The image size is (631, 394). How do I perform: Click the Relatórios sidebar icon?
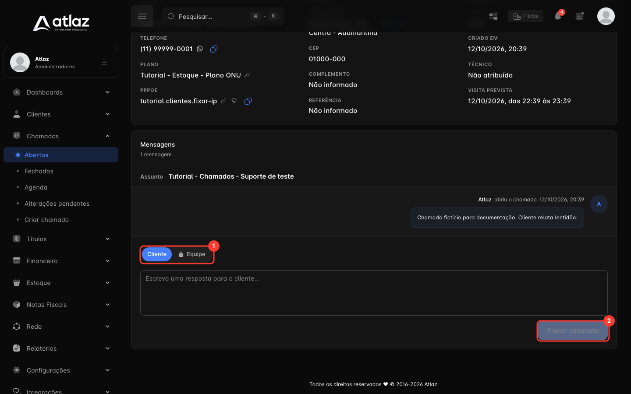[x=17, y=348]
